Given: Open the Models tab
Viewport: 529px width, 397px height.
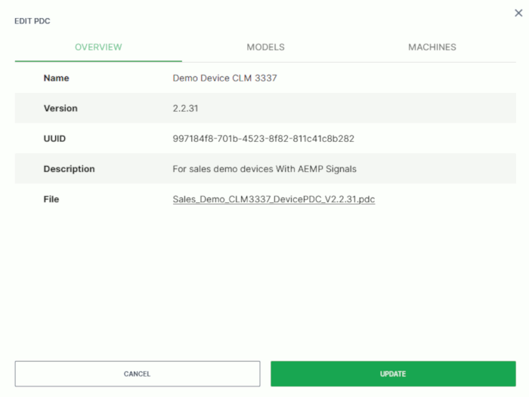Looking at the screenshot, I should pyautogui.click(x=265, y=47).
